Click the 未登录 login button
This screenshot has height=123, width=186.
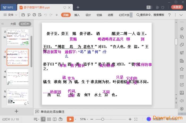coord(177,7)
